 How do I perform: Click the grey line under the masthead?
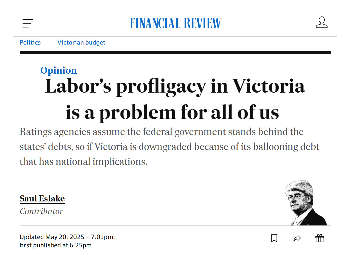point(175,37)
